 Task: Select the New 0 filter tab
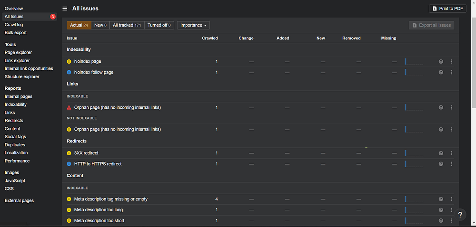click(100, 25)
